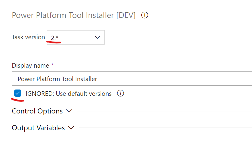Toggle the Use default versions checkbox
Viewport: 252px width, 141px height.
pos(18,93)
